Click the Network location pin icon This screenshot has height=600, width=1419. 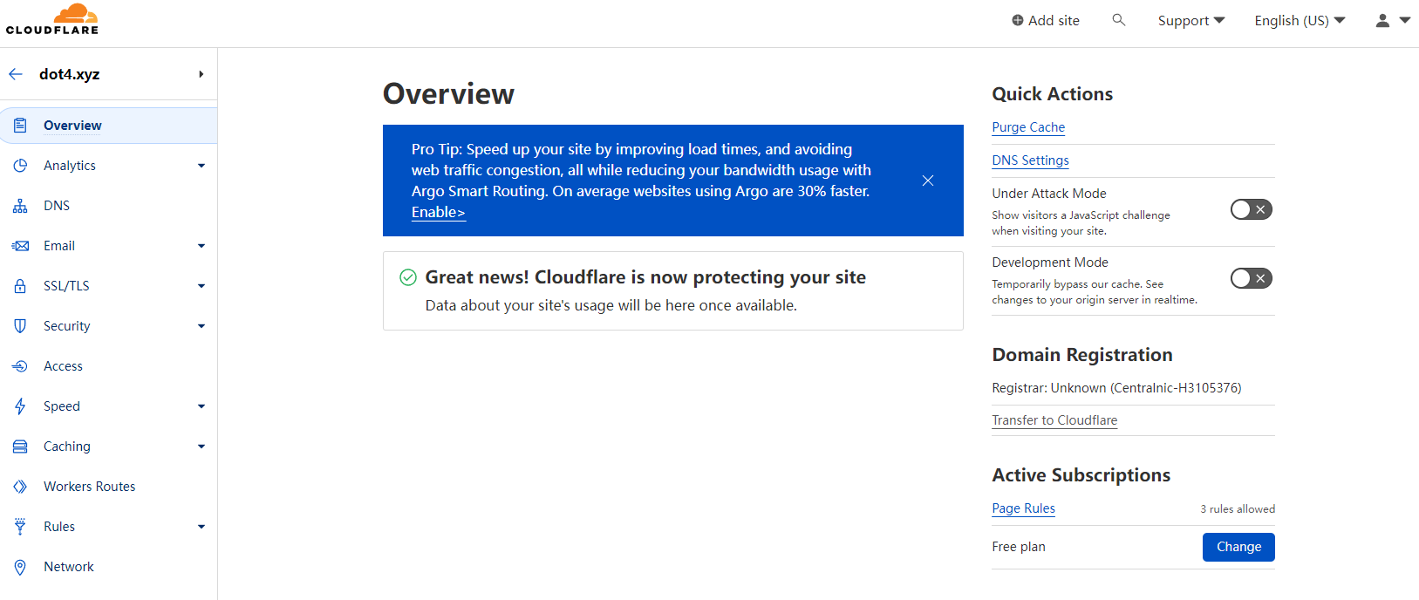pyautogui.click(x=20, y=567)
